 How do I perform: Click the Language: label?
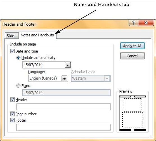[37, 72]
